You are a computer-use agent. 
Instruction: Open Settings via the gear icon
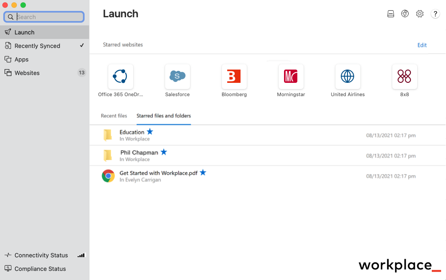420,14
